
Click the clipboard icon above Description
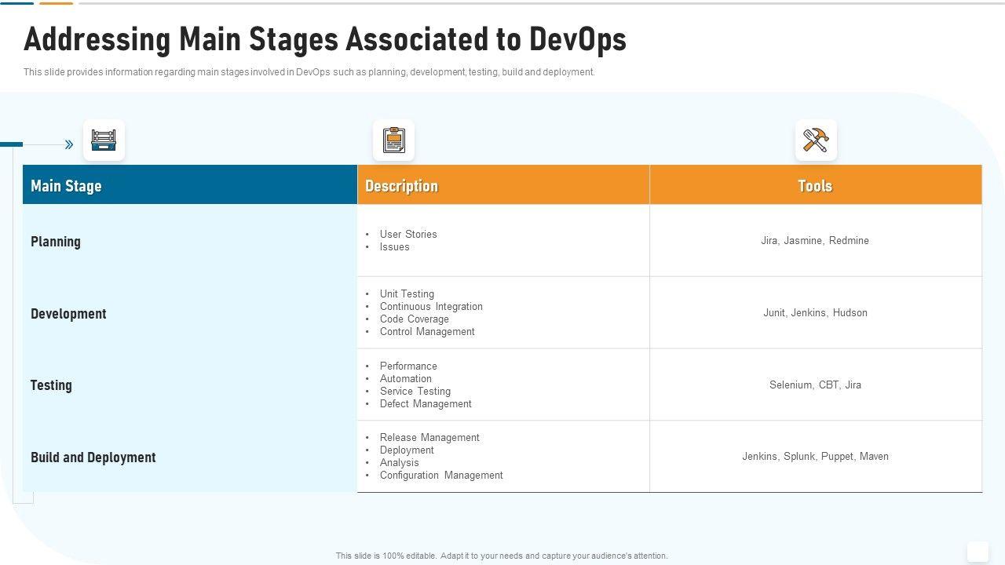393,140
